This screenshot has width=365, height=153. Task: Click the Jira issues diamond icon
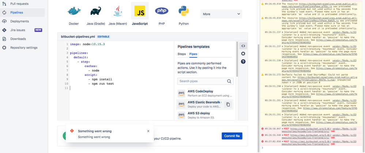[x=4, y=30]
